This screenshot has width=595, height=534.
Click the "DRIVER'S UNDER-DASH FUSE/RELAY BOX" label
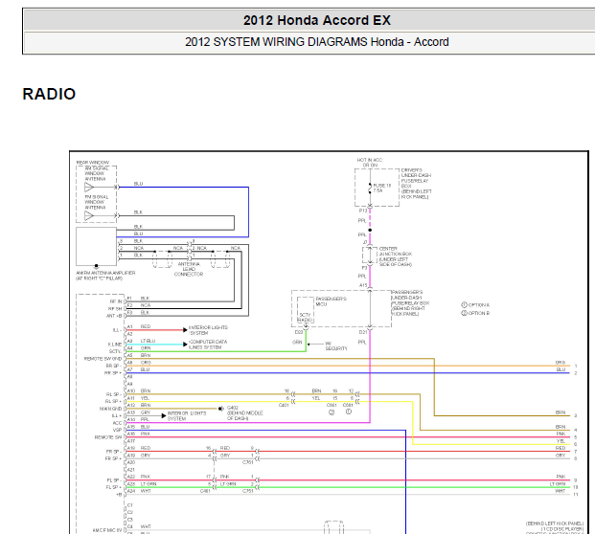[416, 184]
